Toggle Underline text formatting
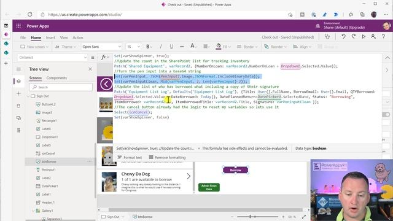 [x=171, y=47]
